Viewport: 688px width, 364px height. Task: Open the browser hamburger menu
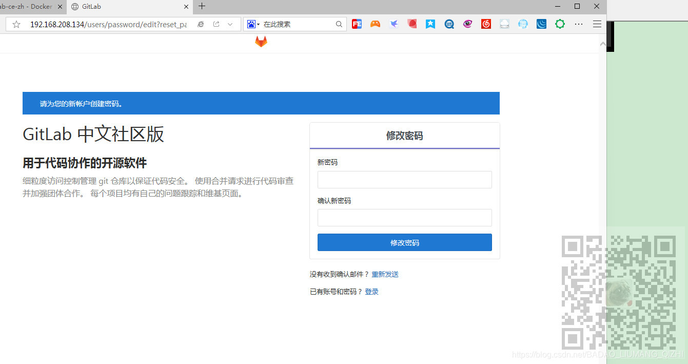(597, 24)
